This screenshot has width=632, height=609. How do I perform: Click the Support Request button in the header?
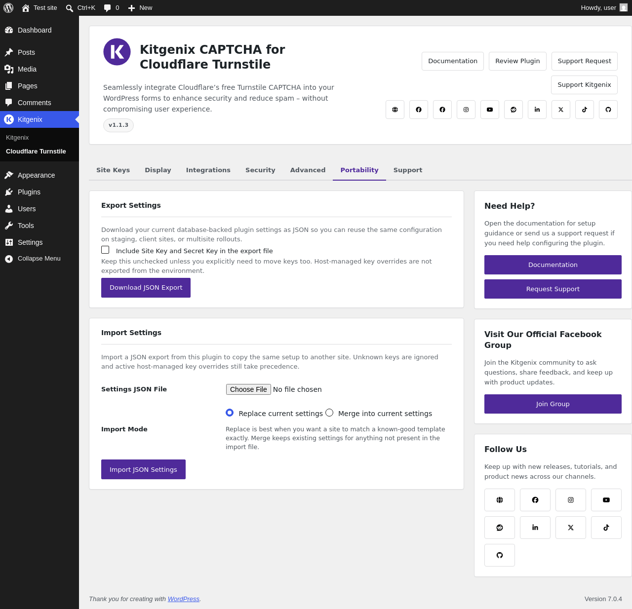click(585, 61)
